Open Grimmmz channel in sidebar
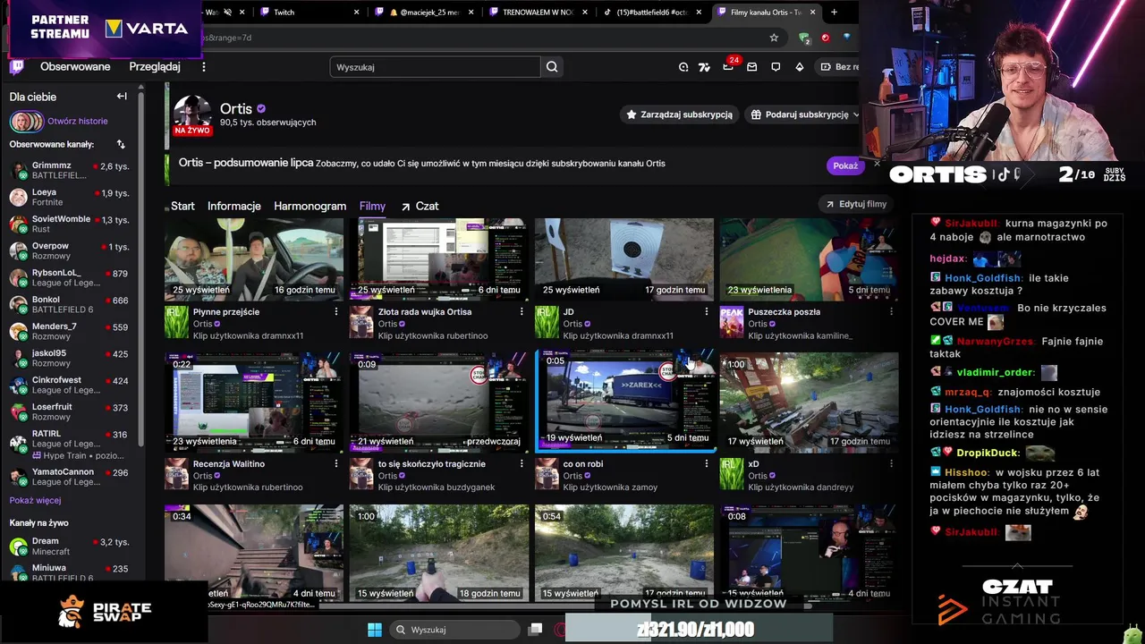 70,171
